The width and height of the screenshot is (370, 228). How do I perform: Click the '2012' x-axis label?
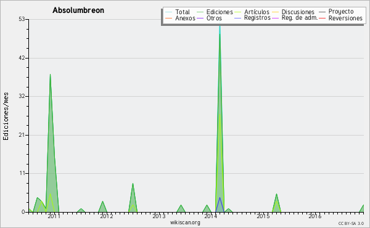(107, 216)
